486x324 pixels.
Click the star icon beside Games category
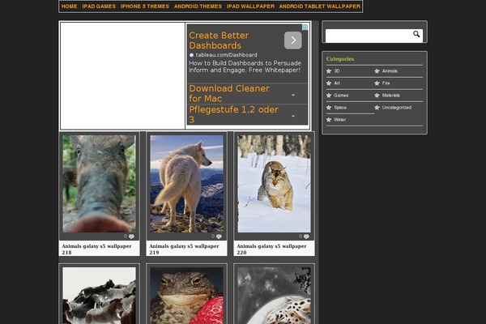coord(329,96)
